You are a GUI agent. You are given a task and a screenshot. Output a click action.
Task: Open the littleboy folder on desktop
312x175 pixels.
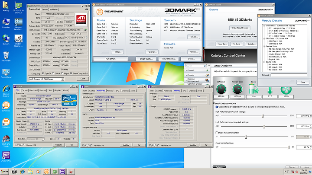click(x=6, y=6)
